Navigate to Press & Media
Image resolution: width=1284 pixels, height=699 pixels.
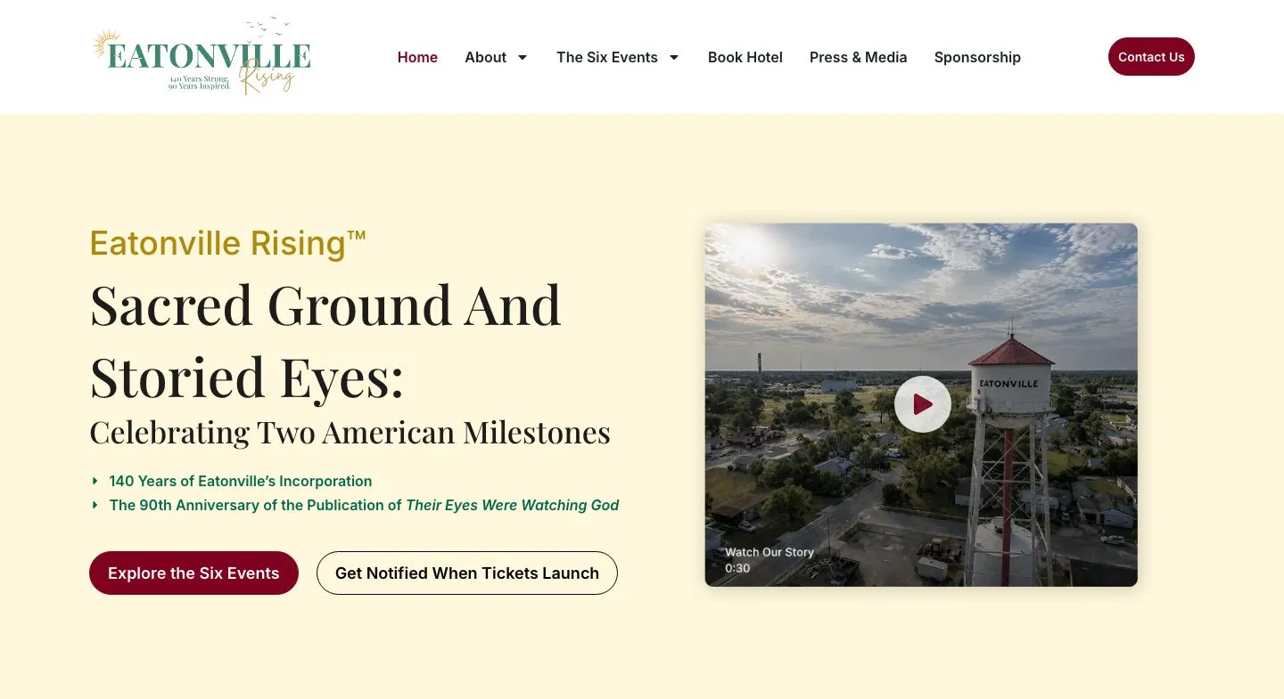coord(859,57)
